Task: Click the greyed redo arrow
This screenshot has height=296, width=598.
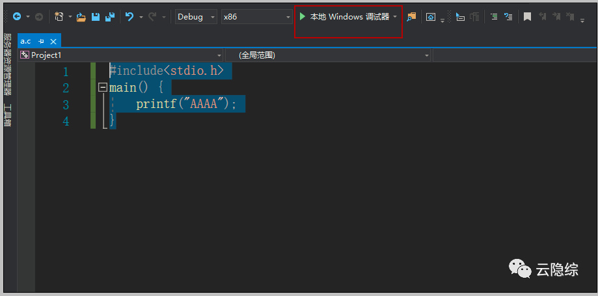Action: pos(152,17)
